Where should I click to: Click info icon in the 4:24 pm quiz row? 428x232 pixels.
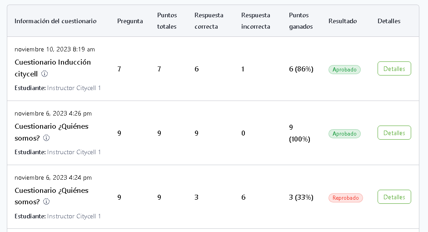coord(46,202)
